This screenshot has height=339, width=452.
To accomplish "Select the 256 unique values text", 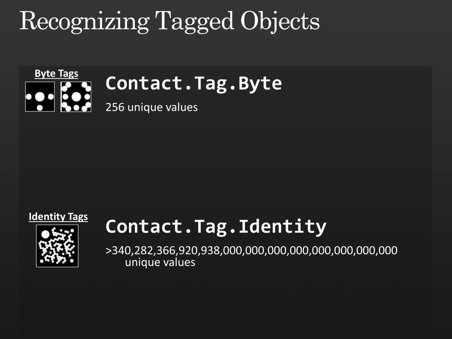I will [x=152, y=107].
